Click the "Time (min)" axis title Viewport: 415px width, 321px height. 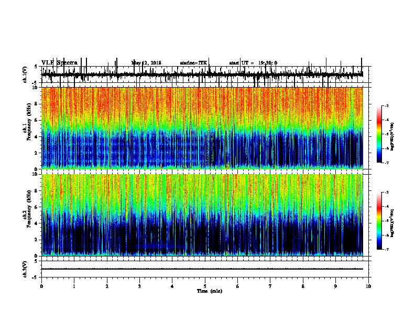(x=210, y=291)
